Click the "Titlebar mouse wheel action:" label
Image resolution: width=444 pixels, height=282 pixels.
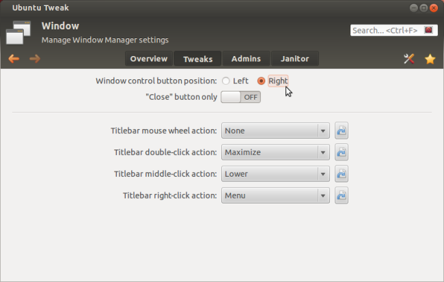(164, 131)
